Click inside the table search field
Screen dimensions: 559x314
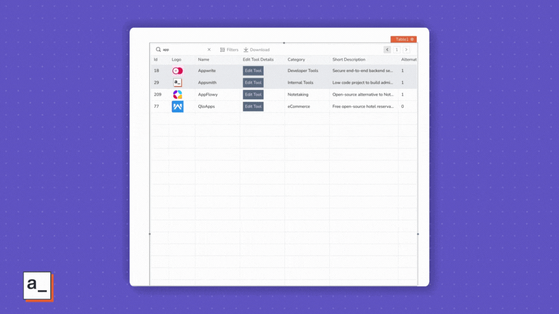(183, 50)
